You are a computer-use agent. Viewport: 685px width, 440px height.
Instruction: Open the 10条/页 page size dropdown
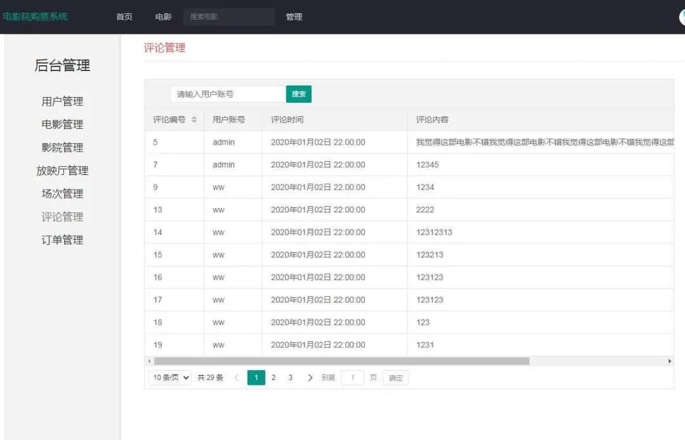[x=169, y=377]
